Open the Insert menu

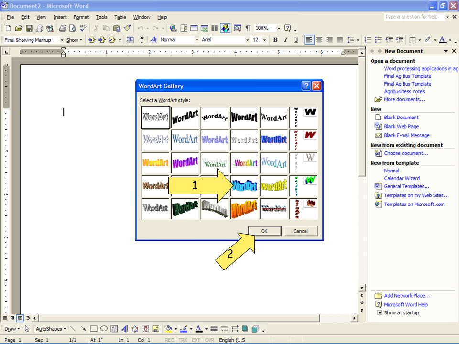click(x=60, y=17)
